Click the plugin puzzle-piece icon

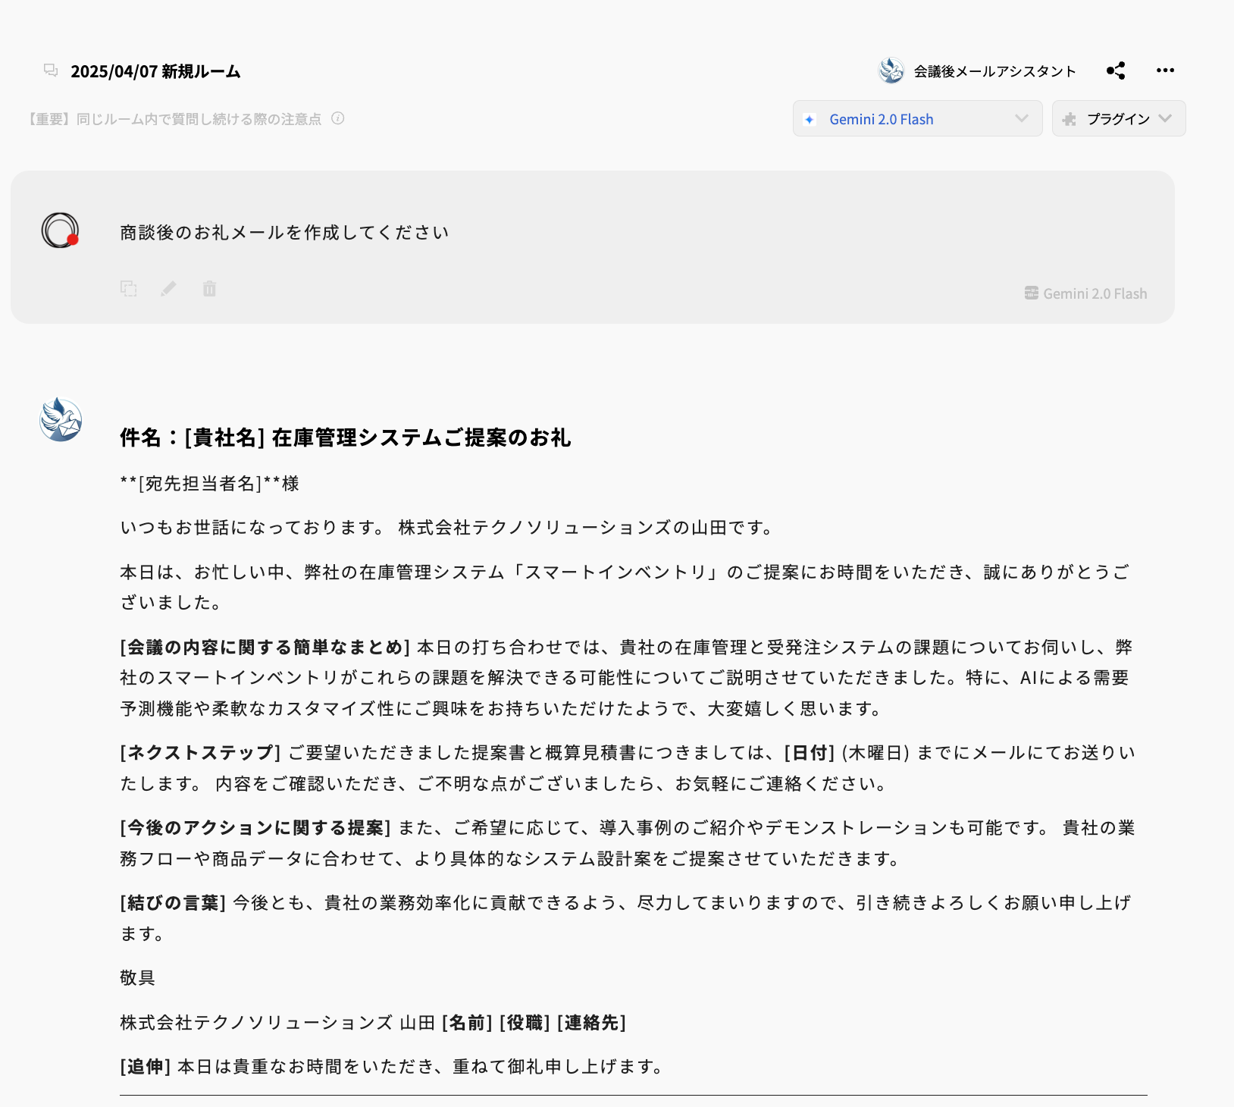pos(1070,118)
